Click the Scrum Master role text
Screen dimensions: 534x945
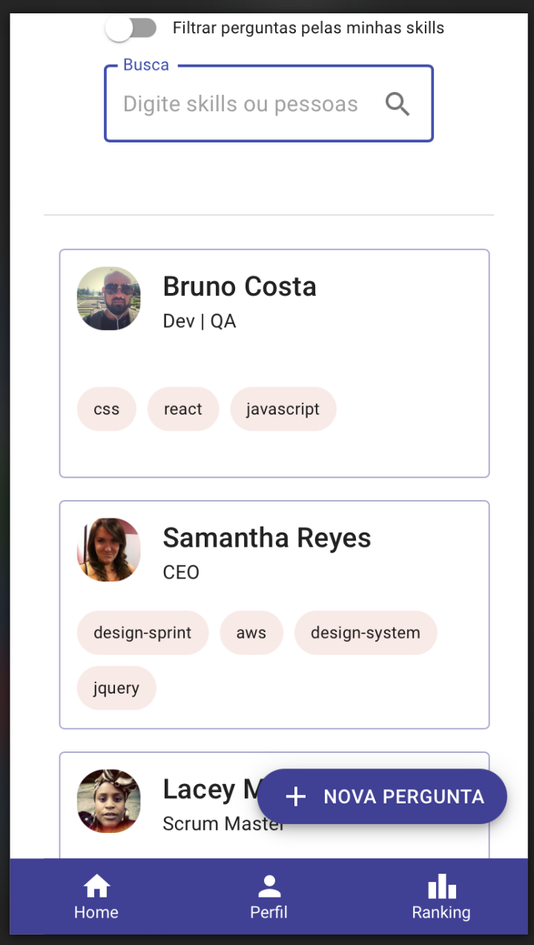(x=224, y=823)
